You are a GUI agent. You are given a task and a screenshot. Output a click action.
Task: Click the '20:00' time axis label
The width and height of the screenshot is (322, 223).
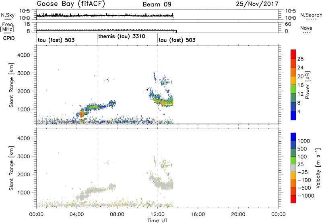(x=238, y=215)
